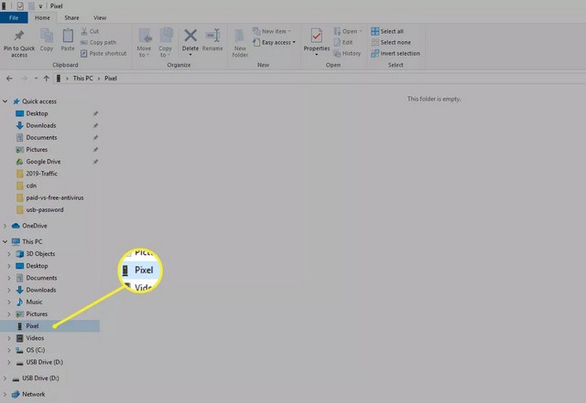
Task: Click the Pin to Quick access icon
Action: tap(17, 37)
